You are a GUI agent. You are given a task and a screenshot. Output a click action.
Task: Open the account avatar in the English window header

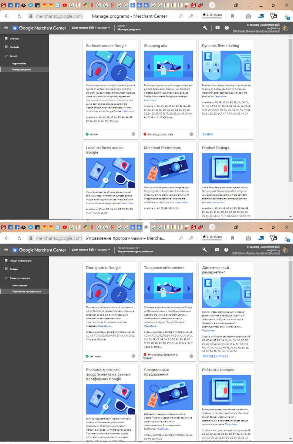(x=285, y=28)
